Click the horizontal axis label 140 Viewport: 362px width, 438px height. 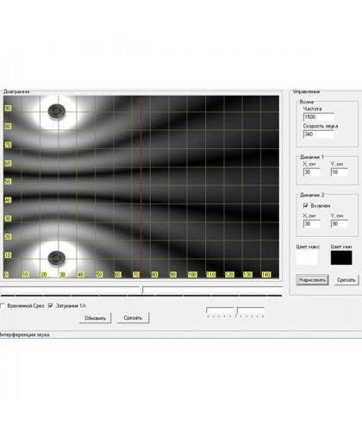point(265,274)
